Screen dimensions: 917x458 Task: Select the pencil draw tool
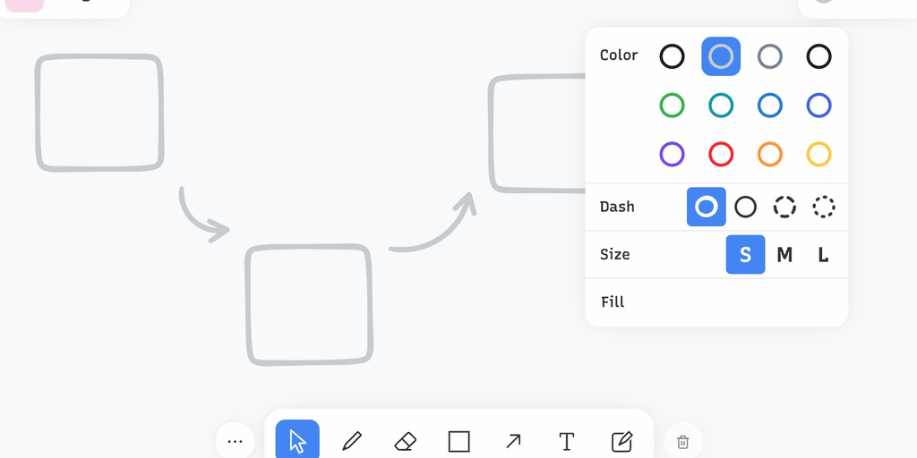click(352, 441)
